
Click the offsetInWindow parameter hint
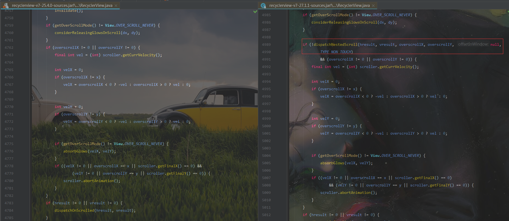pos(473,44)
